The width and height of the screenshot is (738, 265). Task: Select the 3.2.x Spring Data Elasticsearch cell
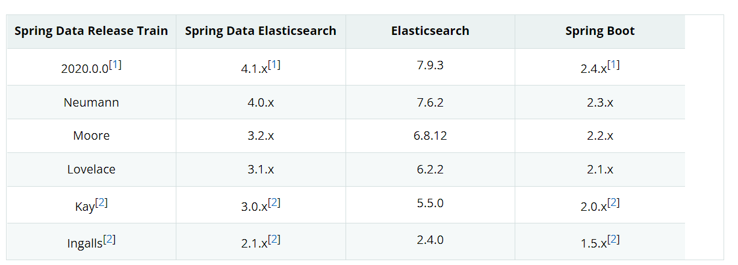pos(261,136)
